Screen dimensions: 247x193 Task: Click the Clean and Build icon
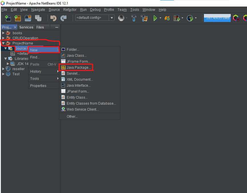coord(144,18)
